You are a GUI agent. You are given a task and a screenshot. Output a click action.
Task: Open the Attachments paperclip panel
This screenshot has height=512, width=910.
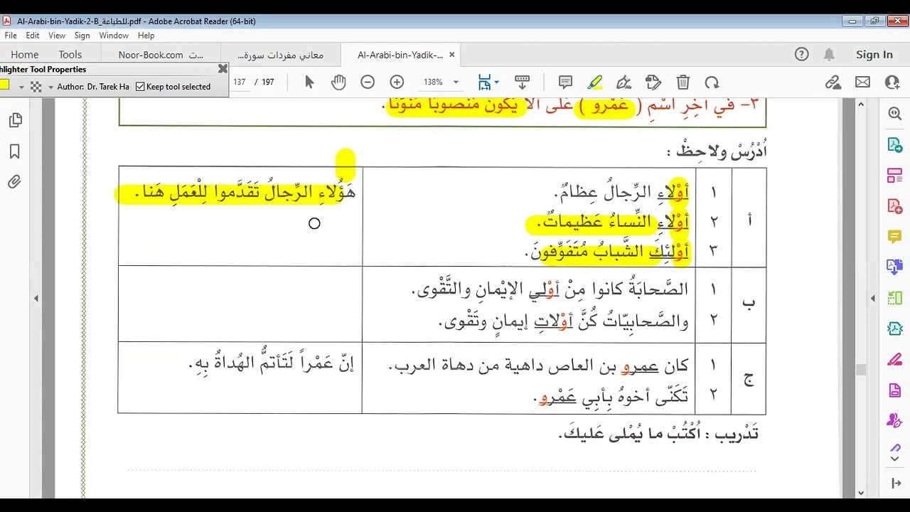[15, 182]
